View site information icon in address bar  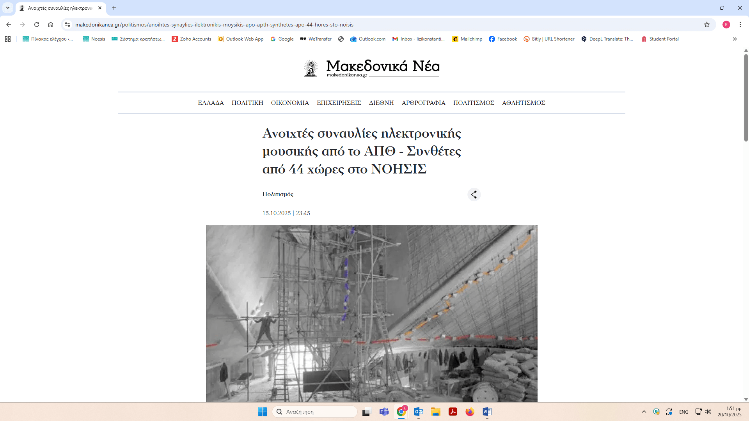pos(67,25)
